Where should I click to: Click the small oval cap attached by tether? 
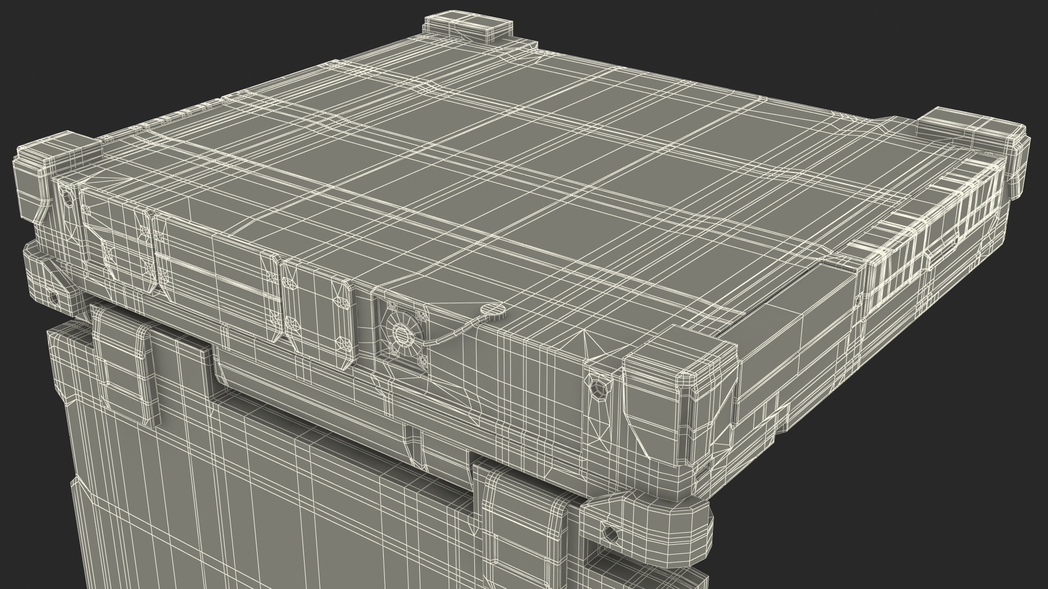493,310
